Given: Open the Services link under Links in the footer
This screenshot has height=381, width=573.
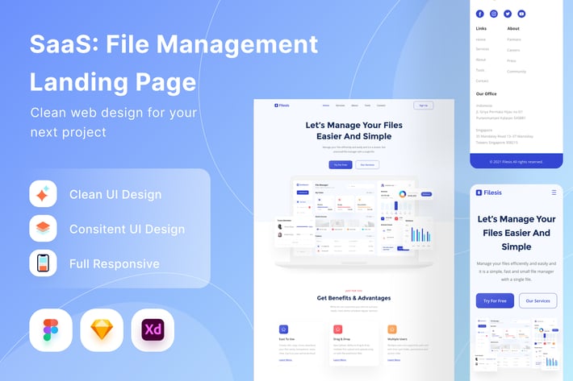Looking at the screenshot, I should click(x=483, y=49).
